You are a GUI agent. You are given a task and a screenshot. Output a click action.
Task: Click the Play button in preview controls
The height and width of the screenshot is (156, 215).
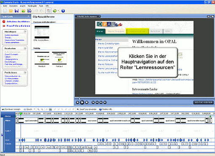pos(82,102)
